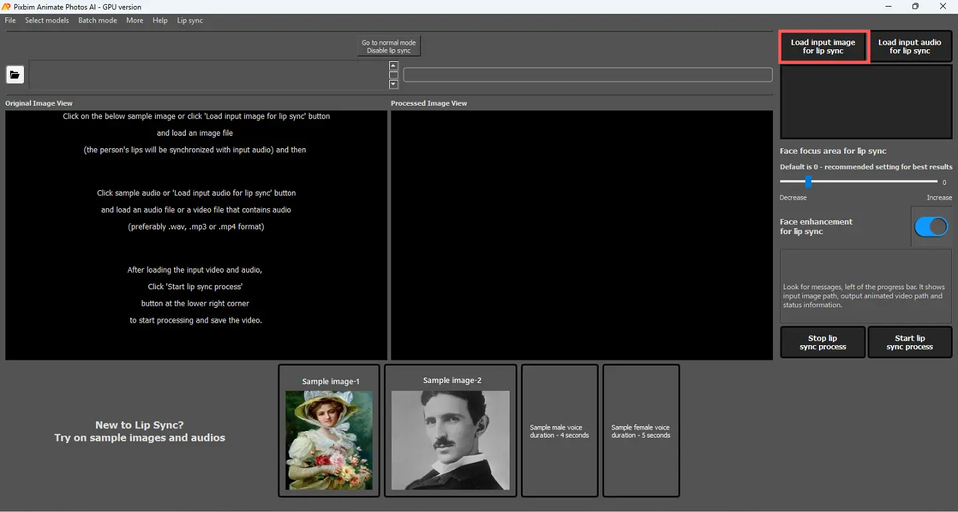958x512 pixels.
Task: Click the Original Image View panel
Action: point(196,235)
